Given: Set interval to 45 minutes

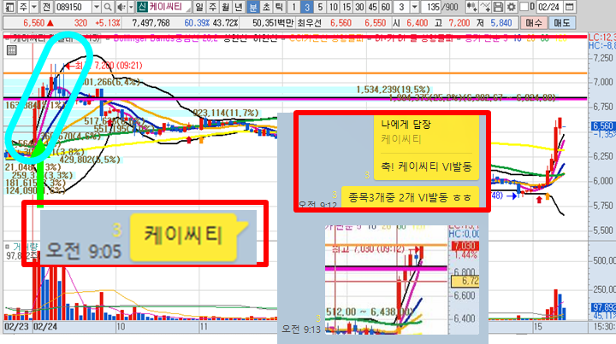Looking at the screenshot, I should pyautogui.click(x=373, y=7).
